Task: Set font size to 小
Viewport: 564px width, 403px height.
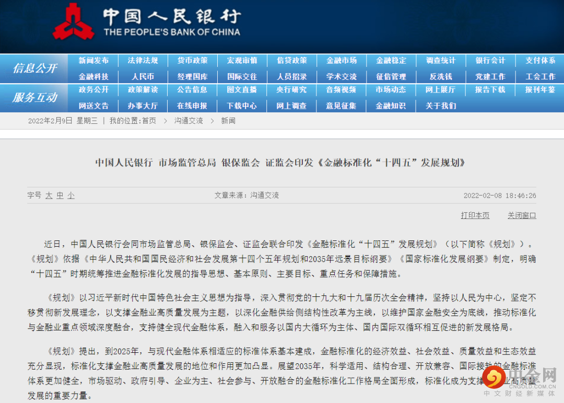Action: pyautogui.click(x=71, y=195)
